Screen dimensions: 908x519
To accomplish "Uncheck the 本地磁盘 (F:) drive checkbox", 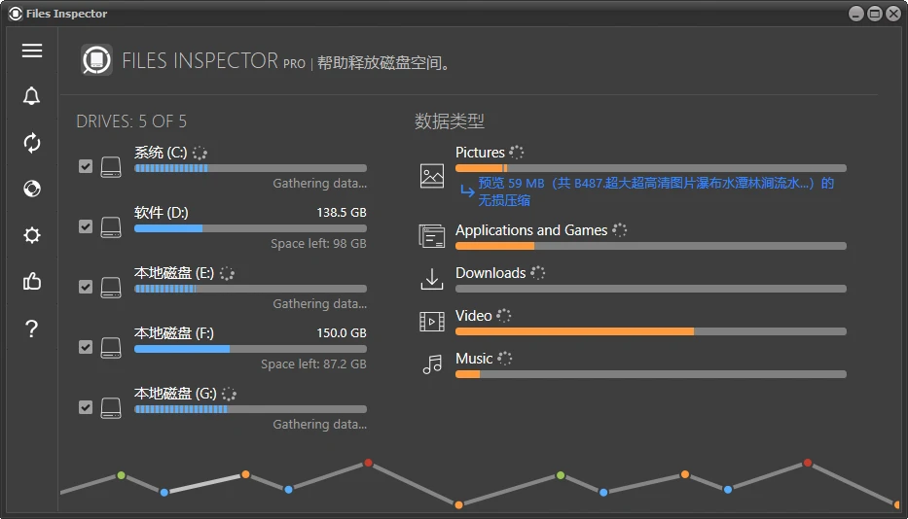I will 86,347.
